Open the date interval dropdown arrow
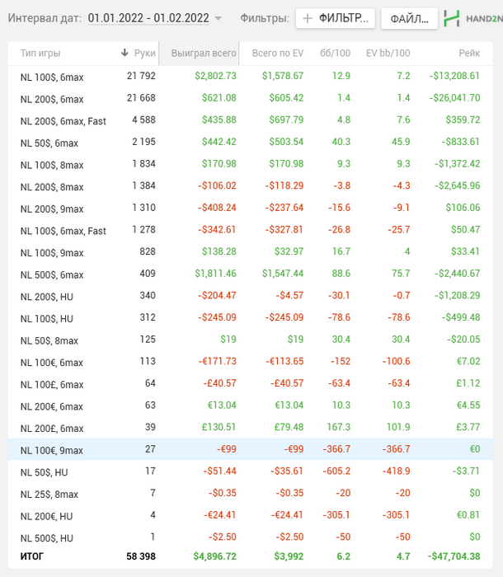Viewport: 503px width, 577px height. tap(218, 18)
